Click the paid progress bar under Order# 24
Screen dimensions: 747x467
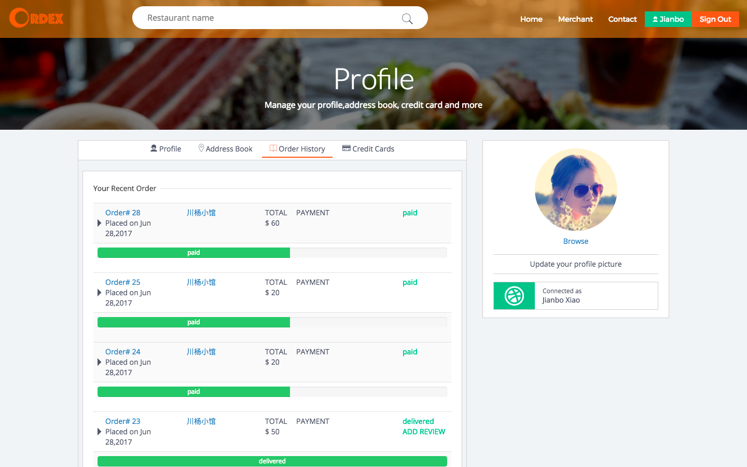click(193, 392)
